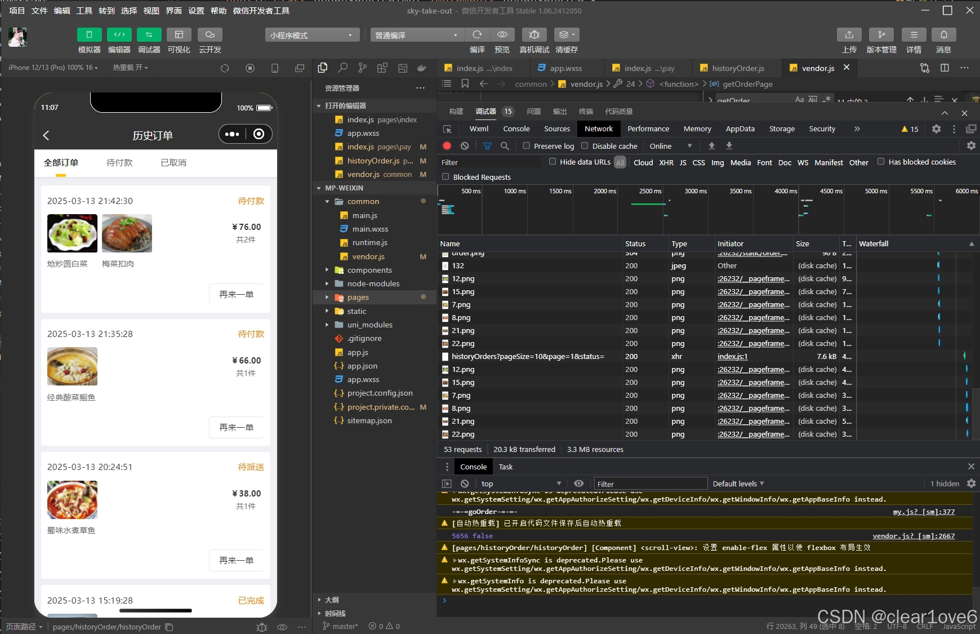Toggle the simulator panel button

tap(89, 35)
